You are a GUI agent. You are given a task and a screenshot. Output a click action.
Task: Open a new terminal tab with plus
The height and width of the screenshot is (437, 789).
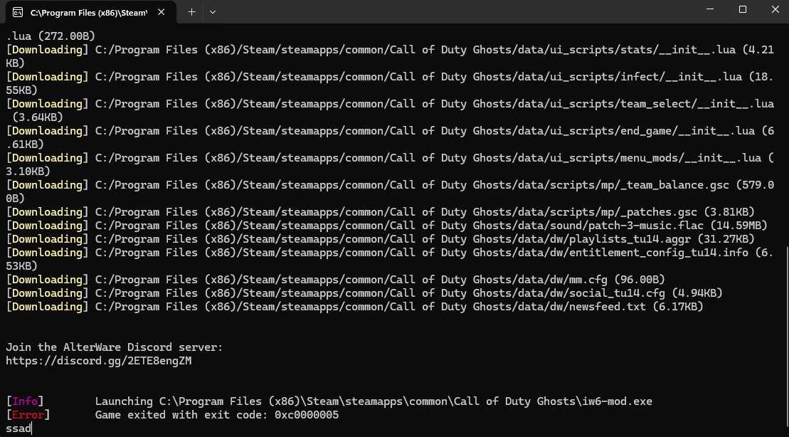coord(191,12)
